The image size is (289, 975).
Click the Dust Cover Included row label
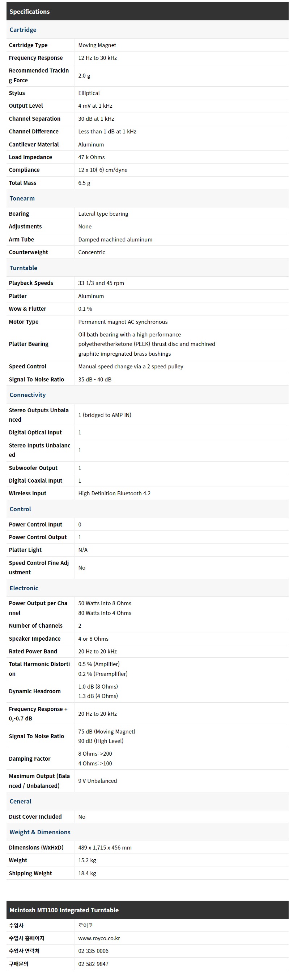35,817
